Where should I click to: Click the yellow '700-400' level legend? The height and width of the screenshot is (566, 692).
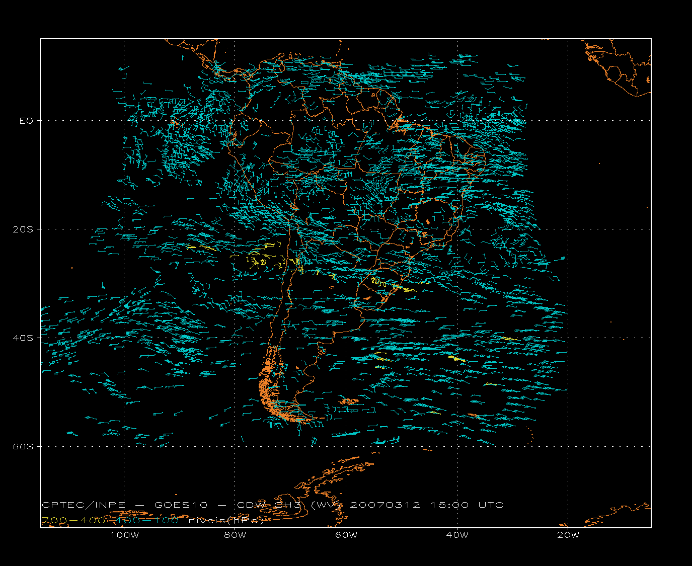point(73,521)
